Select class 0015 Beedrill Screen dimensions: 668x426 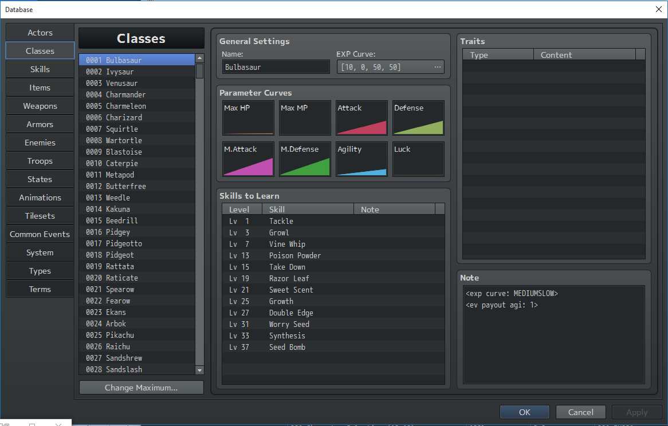point(137,220)
